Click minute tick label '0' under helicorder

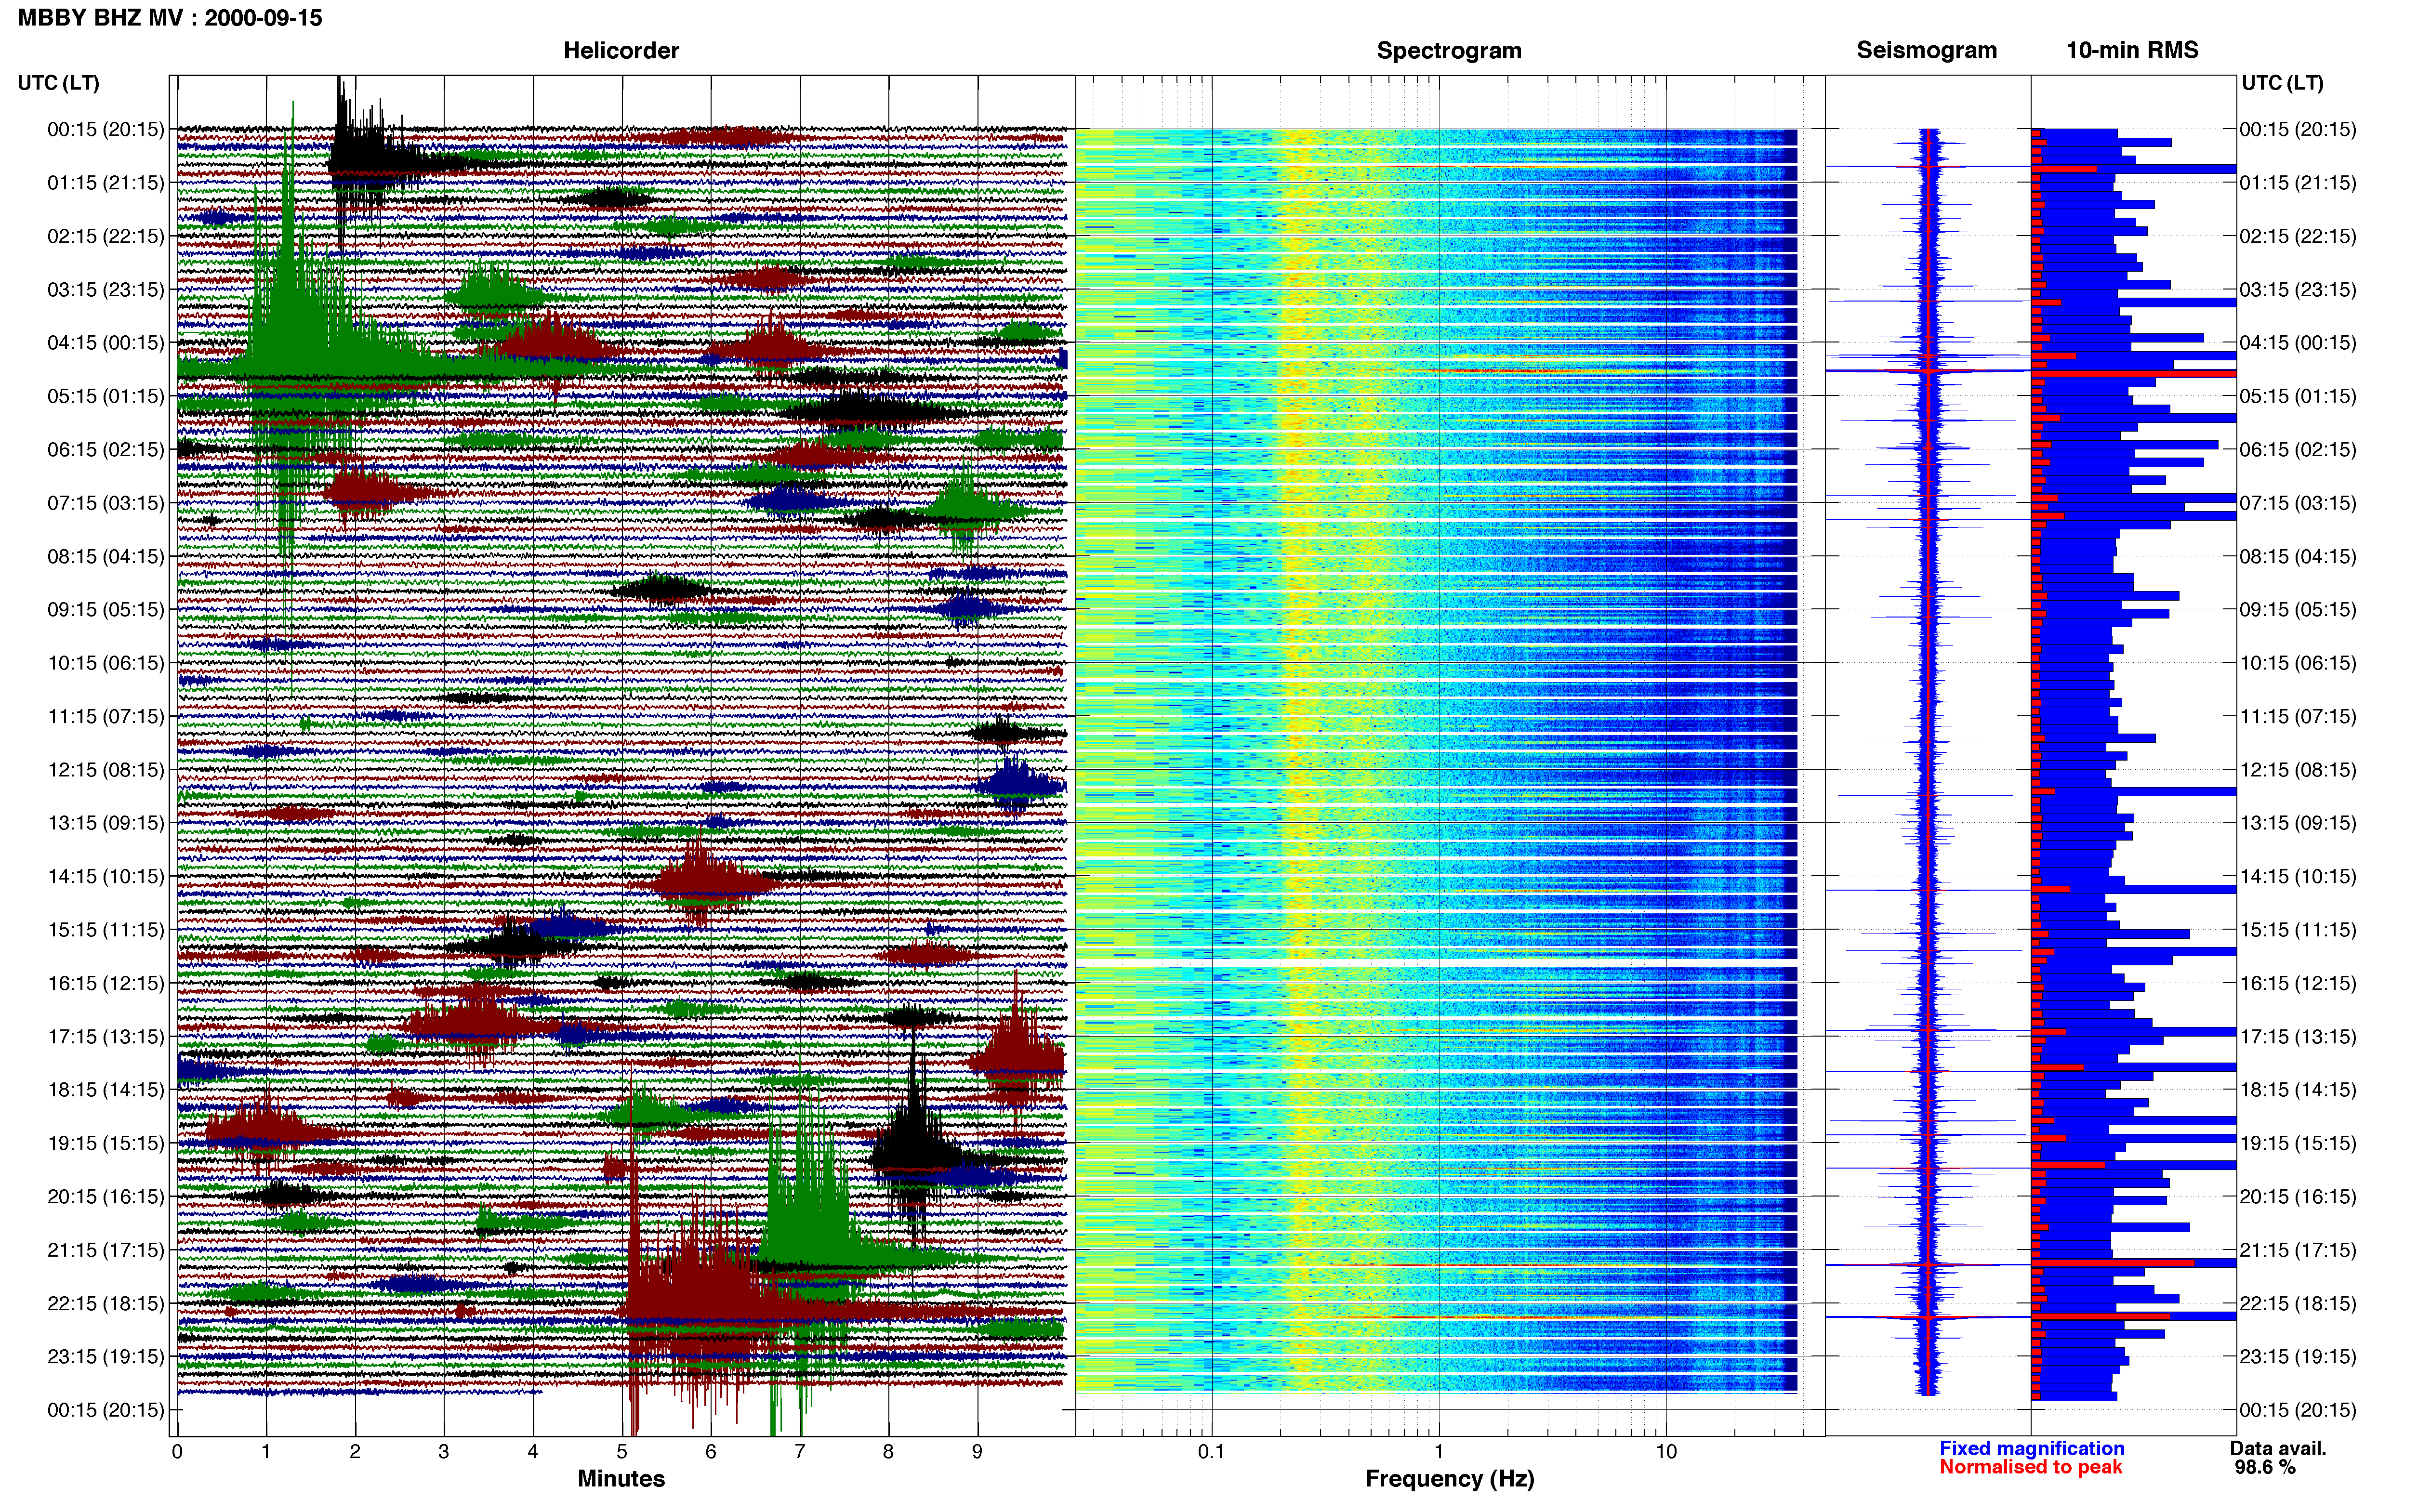point(177,1451)
